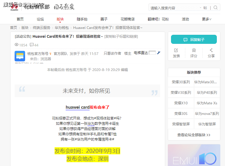Open 荣耀智慧屏 board

(x=181, y=124)
